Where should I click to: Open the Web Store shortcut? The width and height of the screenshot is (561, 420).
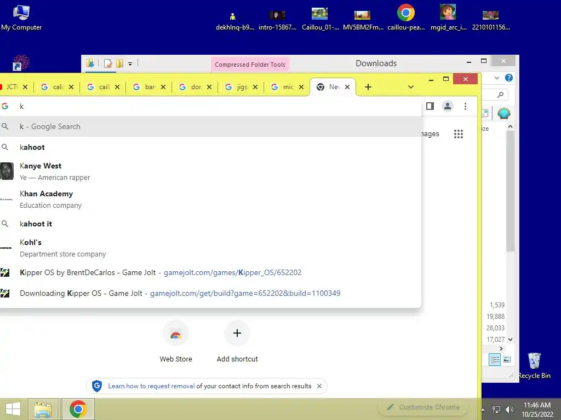pos(176,342)
